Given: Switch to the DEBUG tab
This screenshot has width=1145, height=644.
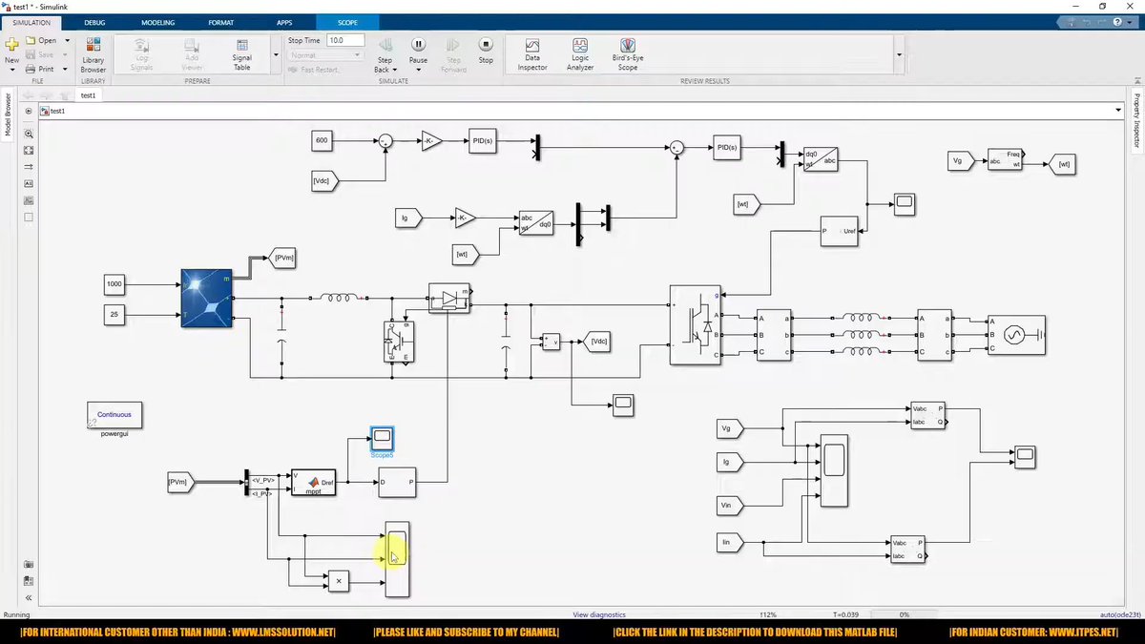Looking at the screenshot, I should click(x=95, y=22).
